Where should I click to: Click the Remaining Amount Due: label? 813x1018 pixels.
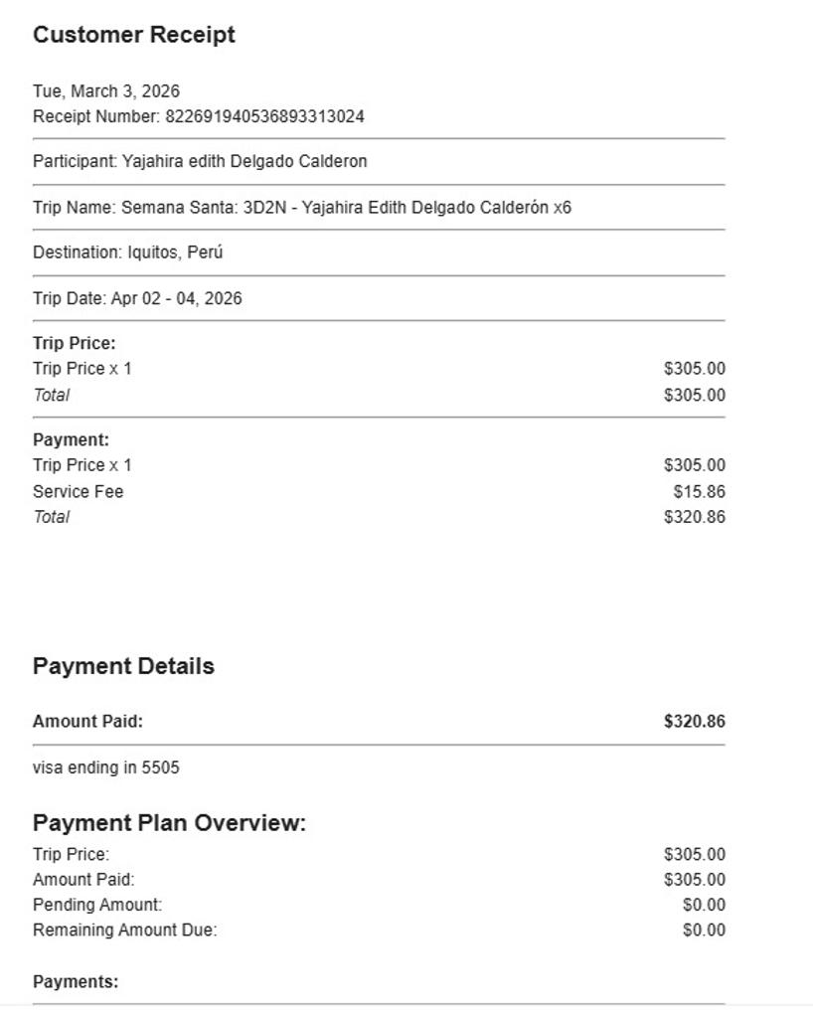point(125,931)
